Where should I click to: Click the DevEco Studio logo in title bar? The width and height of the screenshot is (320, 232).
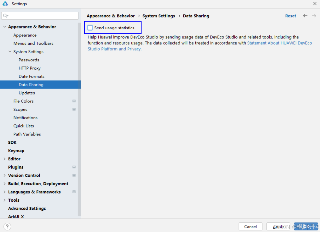(5, 4)
